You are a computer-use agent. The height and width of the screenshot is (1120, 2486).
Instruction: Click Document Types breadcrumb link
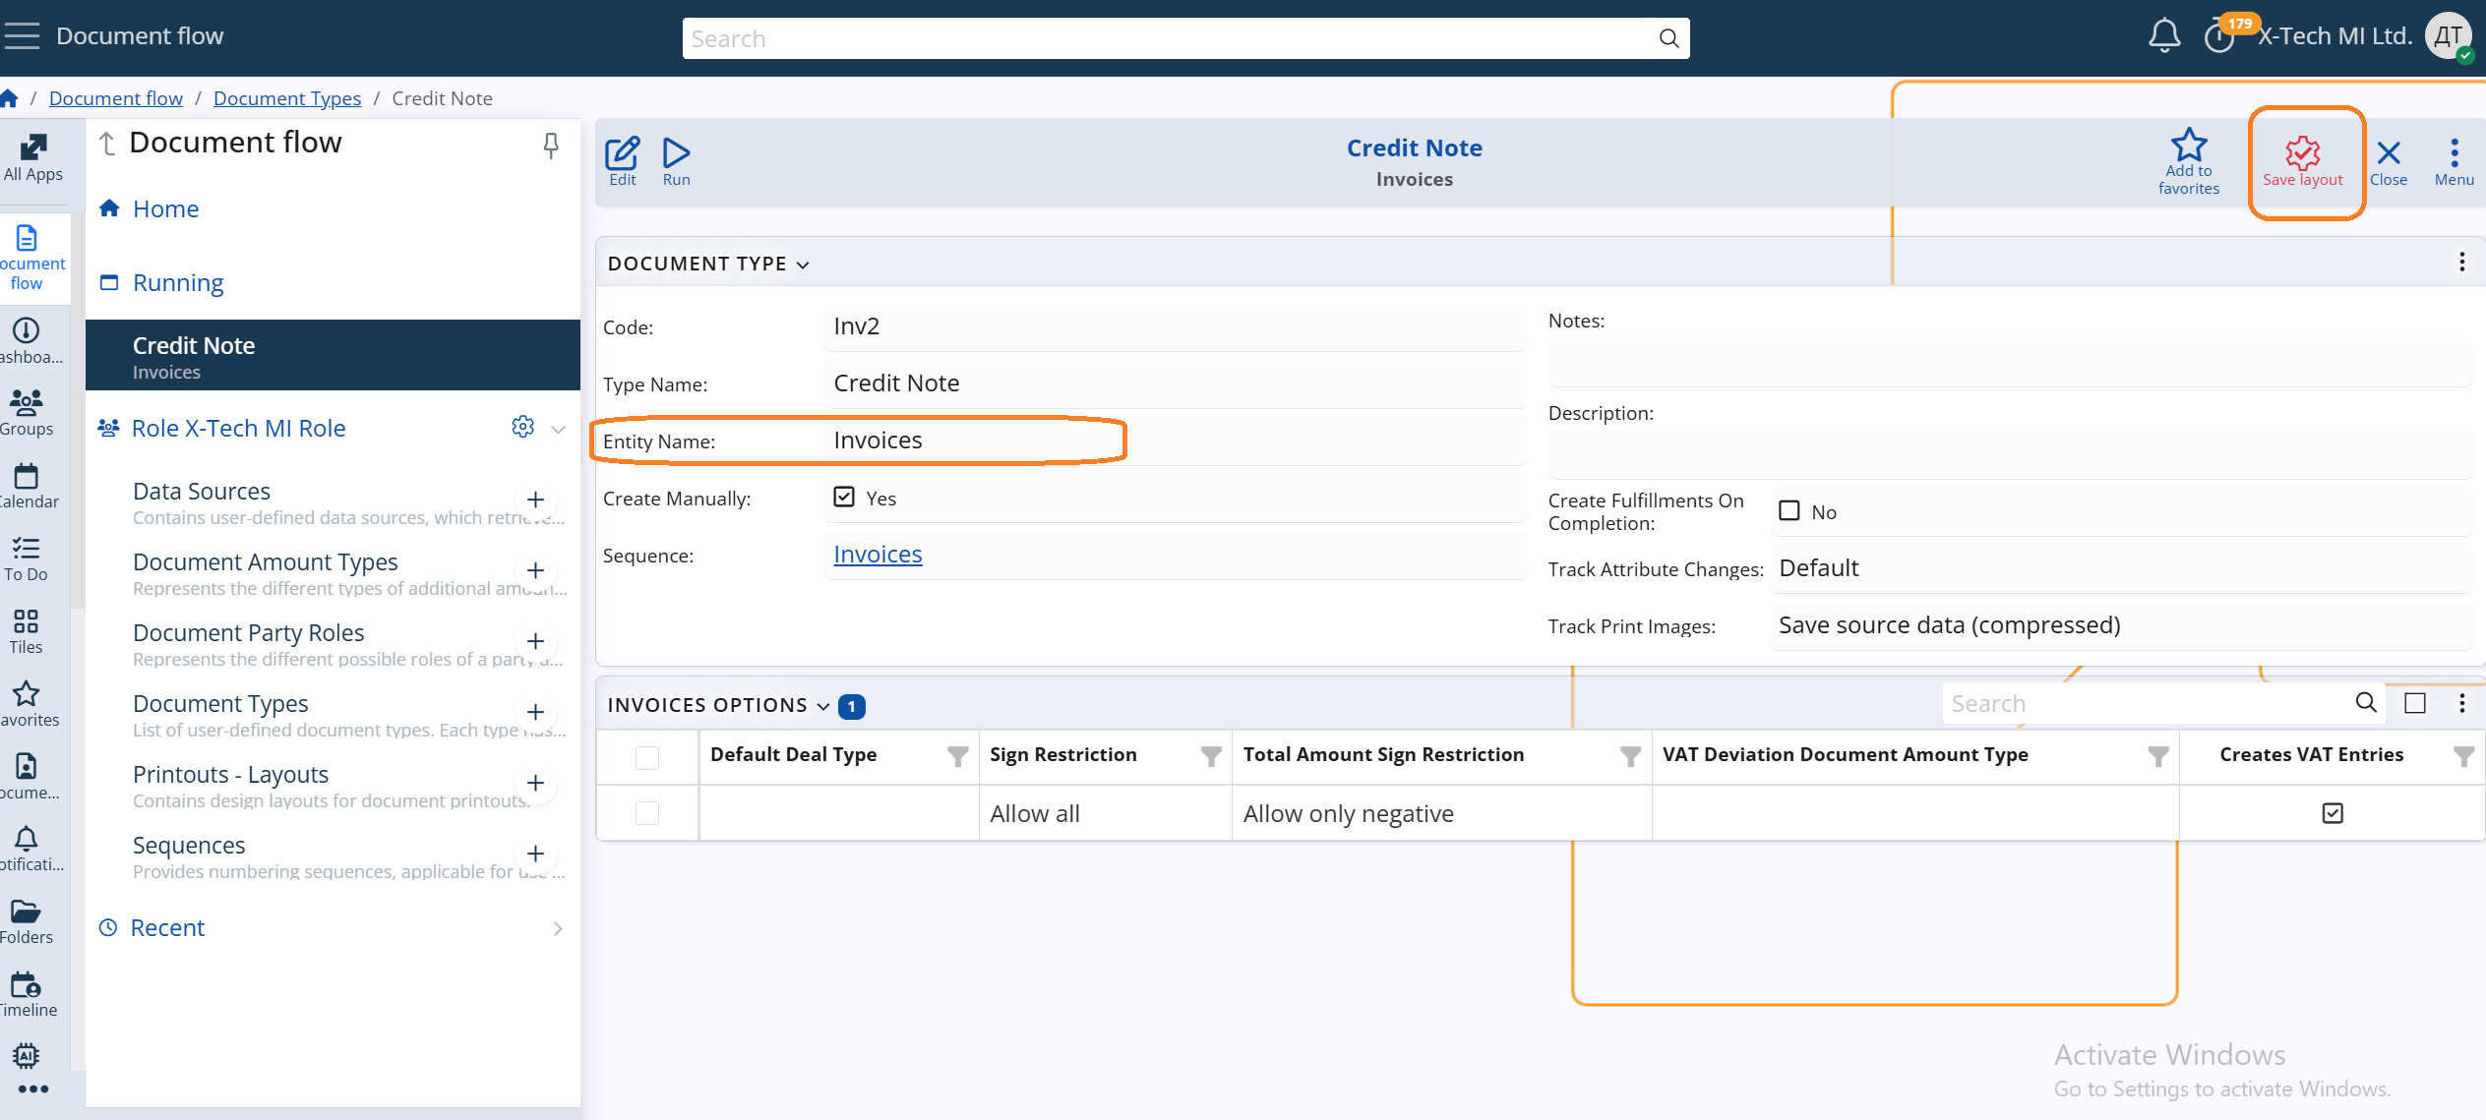287,98
